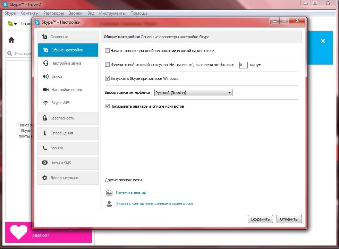Viewport: 339px width, 249px height.
Task: Open the Вид menu
Action: [x=91, y=13]
